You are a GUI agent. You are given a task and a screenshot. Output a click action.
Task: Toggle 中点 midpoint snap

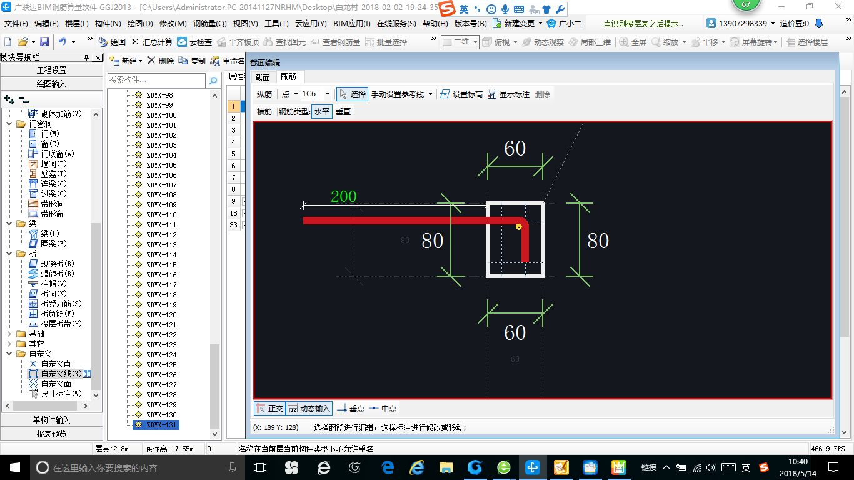click(x=383, y=408)
